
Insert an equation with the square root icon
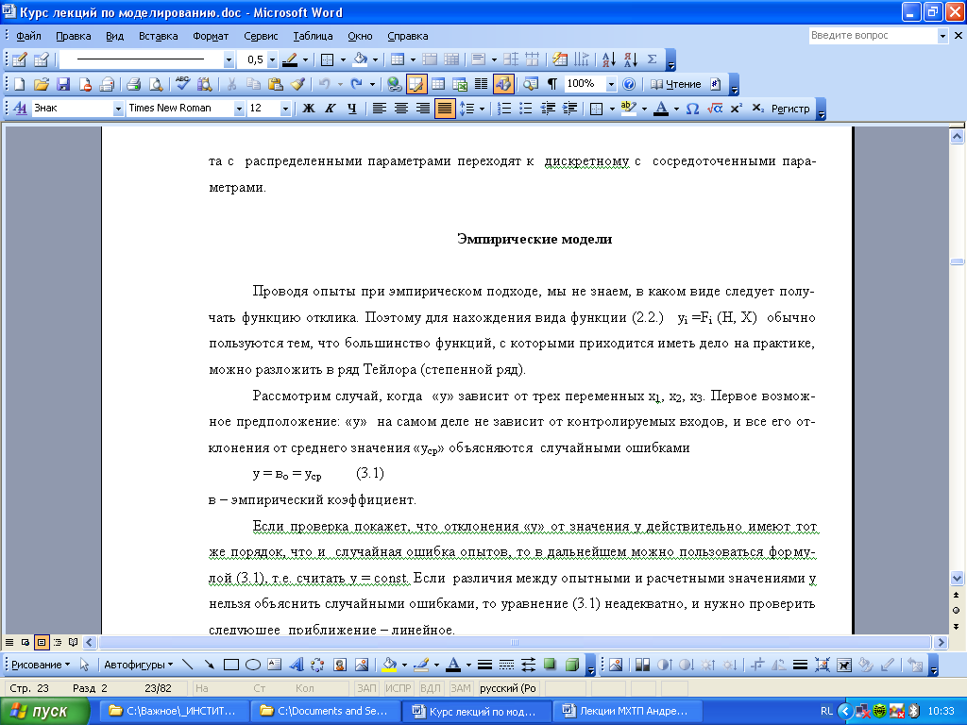[x=714, y=109]
